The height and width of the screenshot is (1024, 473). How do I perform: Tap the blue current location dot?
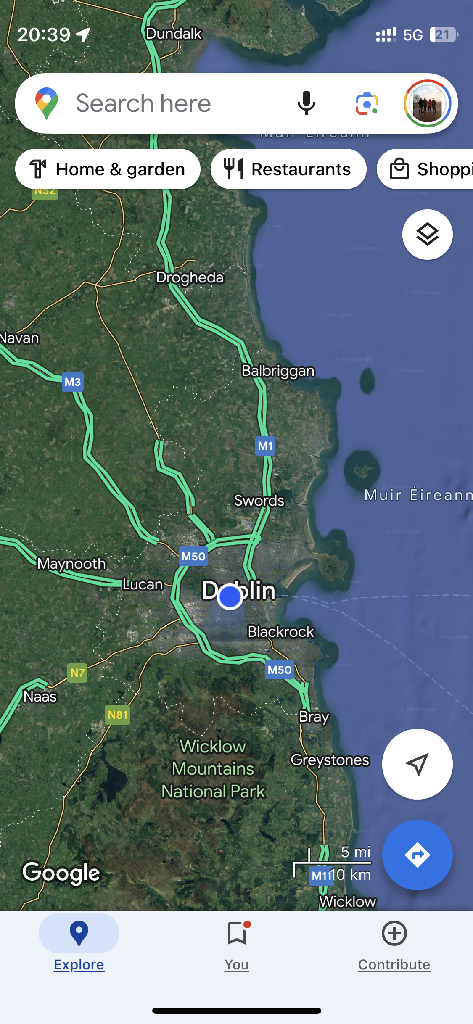coord(230,596)
